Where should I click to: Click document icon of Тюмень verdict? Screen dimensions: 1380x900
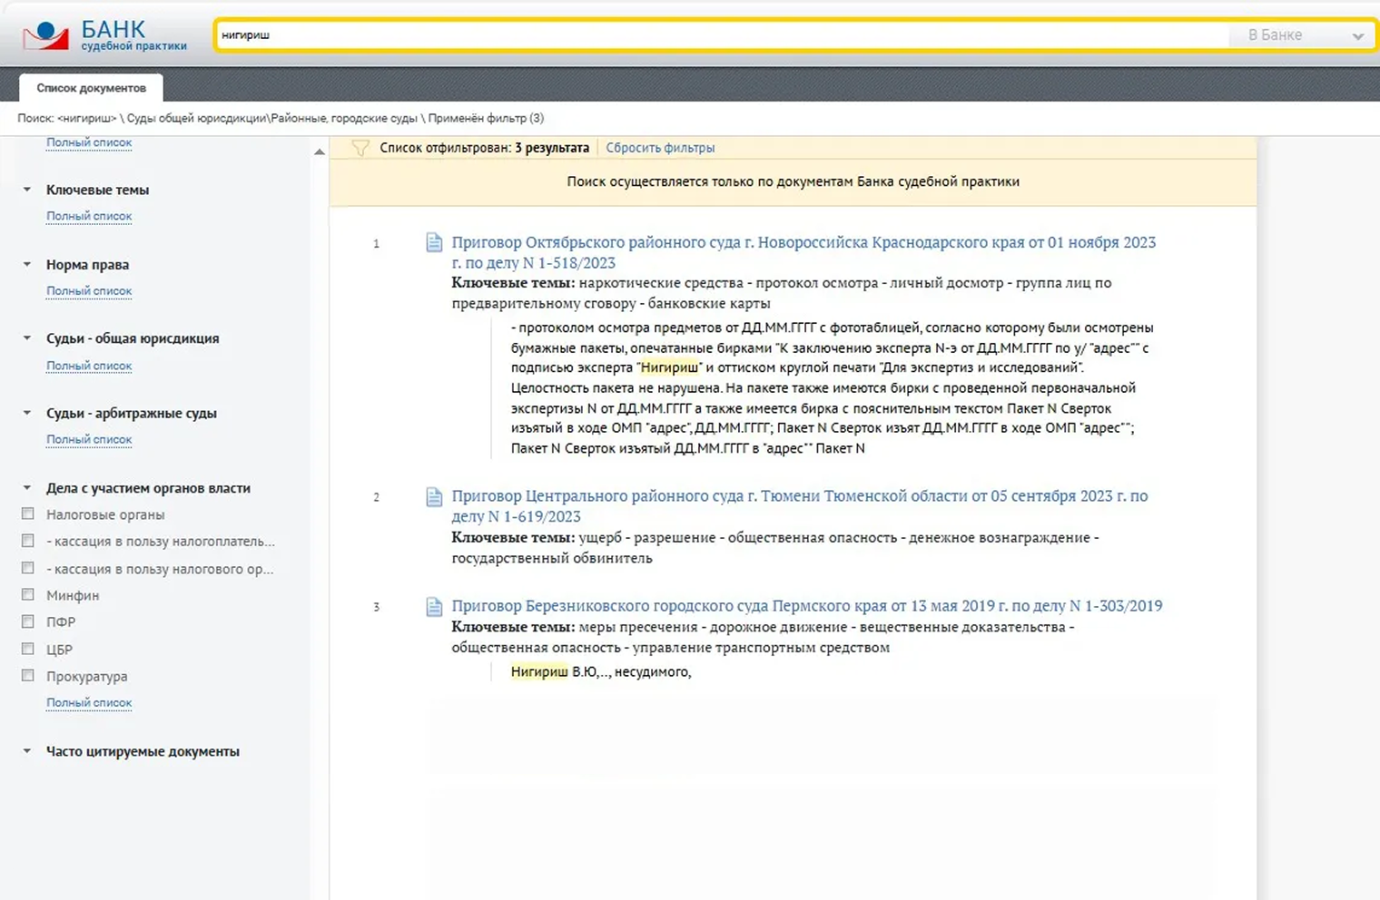point(434,496)
